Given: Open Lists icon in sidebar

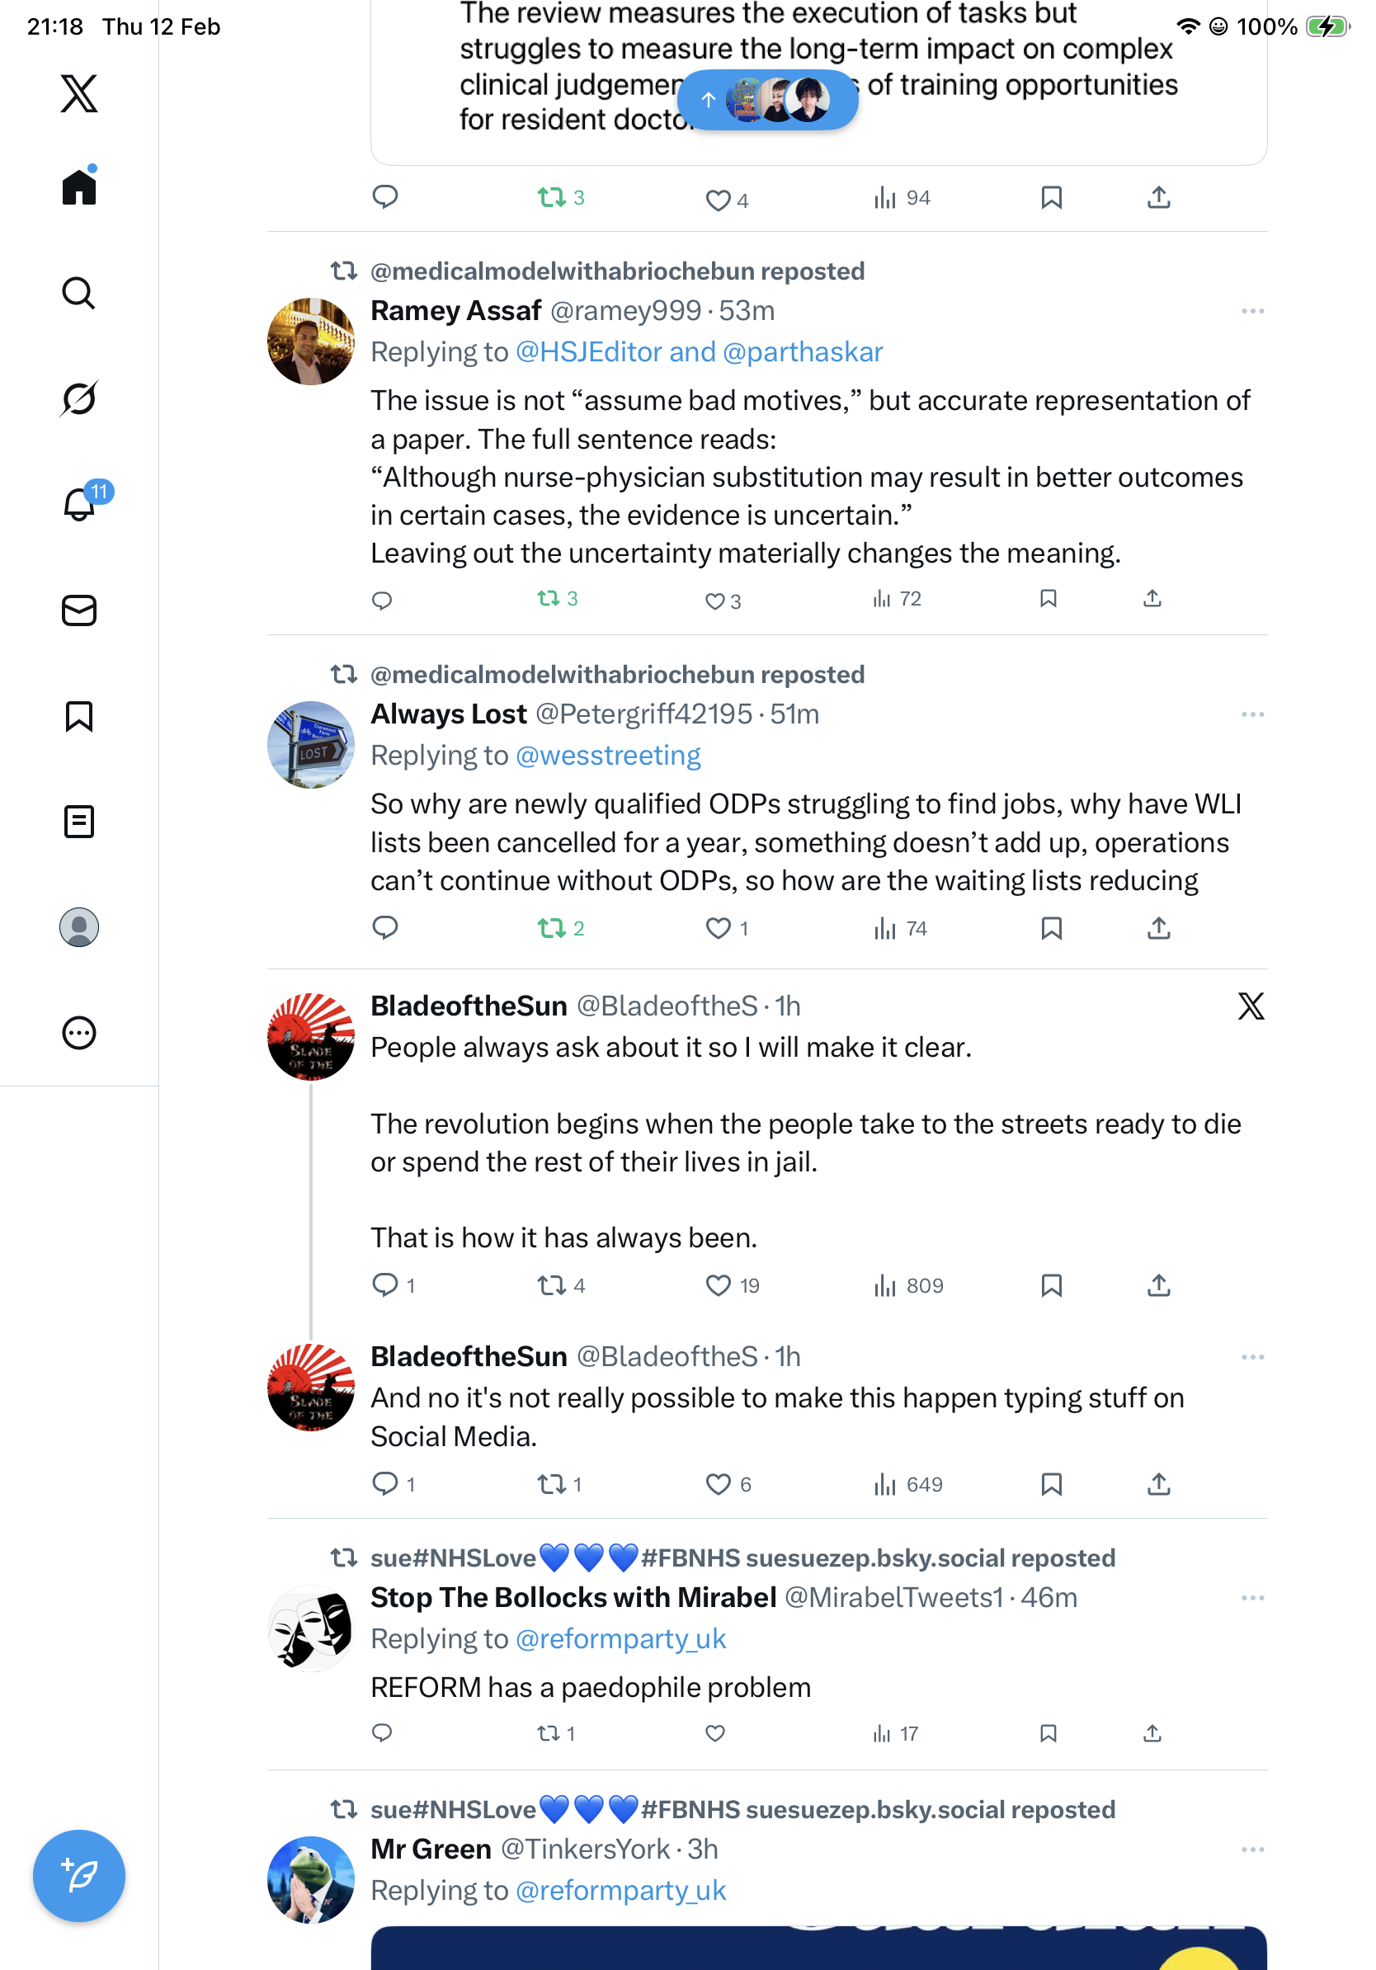Looking at the screenshot, I should (x=79, y=821).
